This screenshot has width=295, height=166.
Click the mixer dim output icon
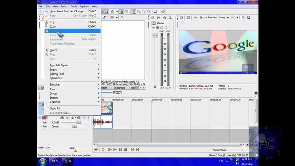click(x=165, y=18)
